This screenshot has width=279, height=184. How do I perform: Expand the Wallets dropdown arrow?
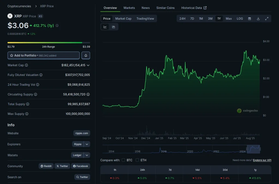(87, 155)
